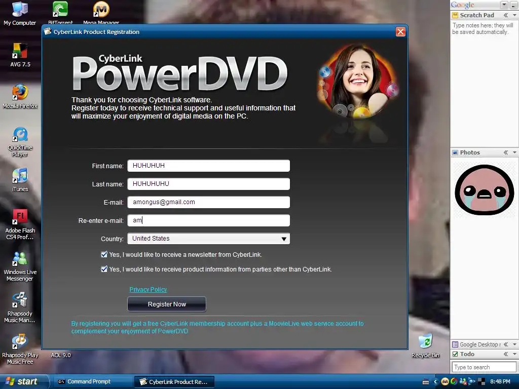519x389 pixels.
Task: Click the smiling woman promo image
Action: tap(357, 82)
